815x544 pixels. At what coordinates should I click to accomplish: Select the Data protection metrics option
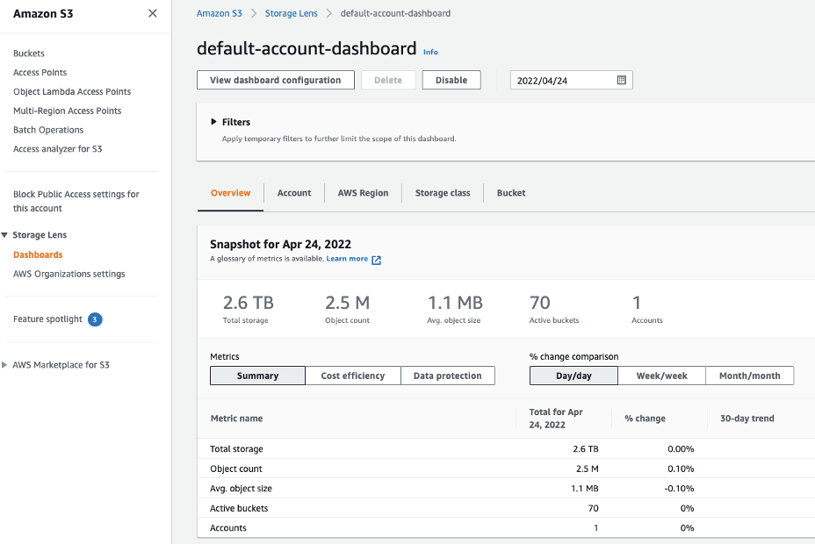click(448, 376)
